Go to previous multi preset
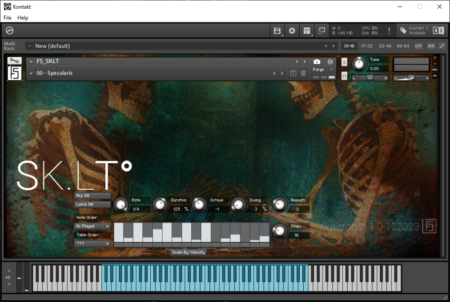 coord(326,46)
